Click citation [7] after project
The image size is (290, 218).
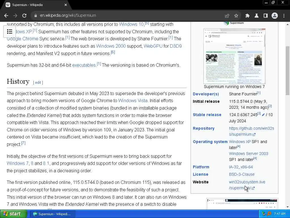pyautogui.click(x=23, y=143)
